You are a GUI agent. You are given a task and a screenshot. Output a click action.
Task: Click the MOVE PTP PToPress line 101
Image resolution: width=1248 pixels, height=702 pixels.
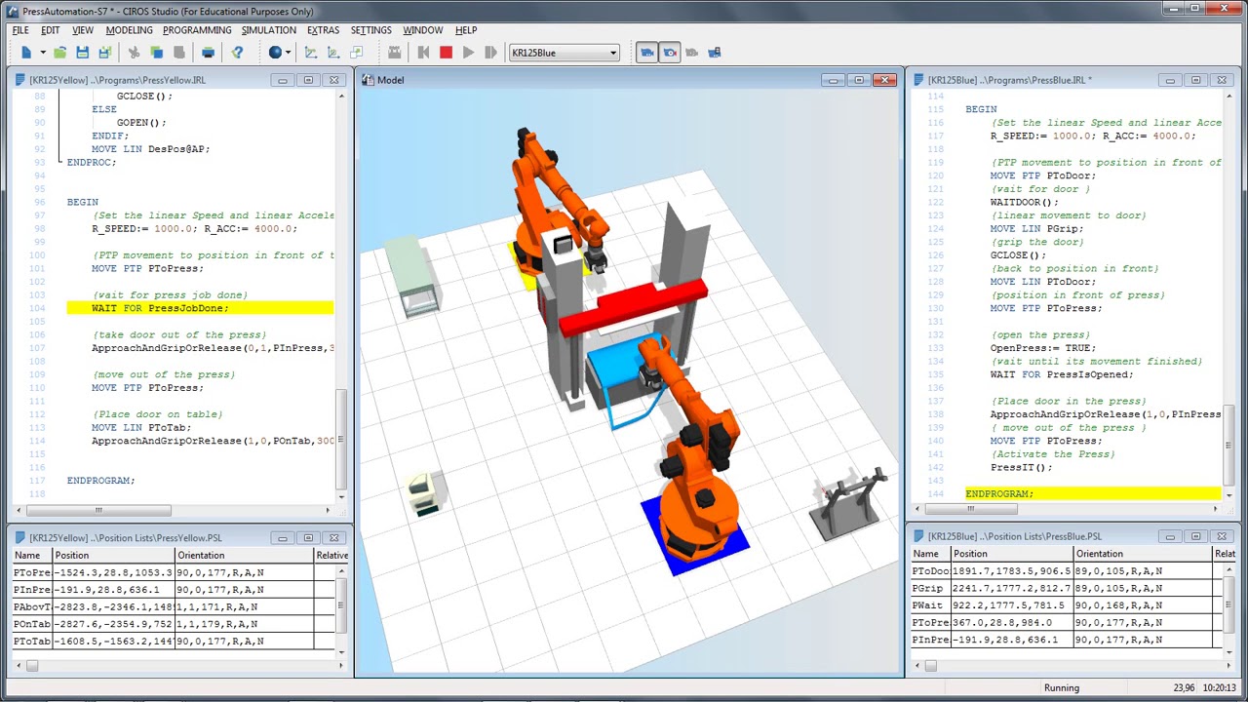tap(147, 268)
